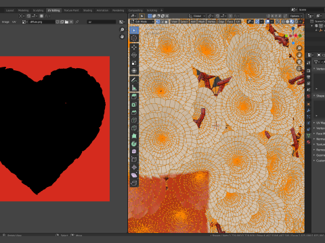Switch to the Modeling workspace tab
The image size is (325, 243).
[23, 10]
